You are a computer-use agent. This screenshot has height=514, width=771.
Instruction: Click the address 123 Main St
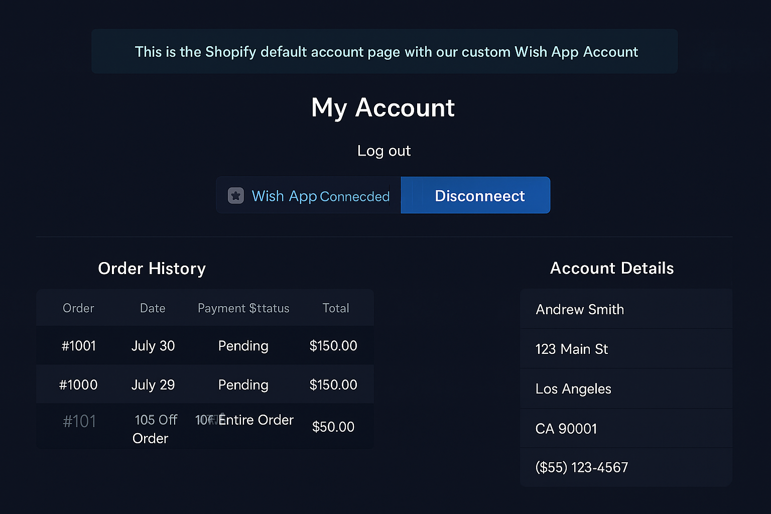[626, 349]
